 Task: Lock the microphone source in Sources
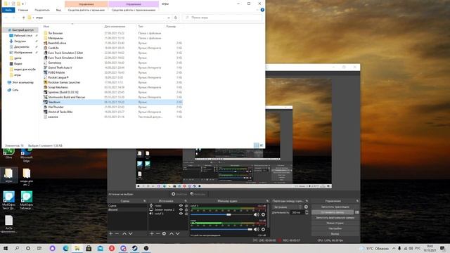[186, 206]
